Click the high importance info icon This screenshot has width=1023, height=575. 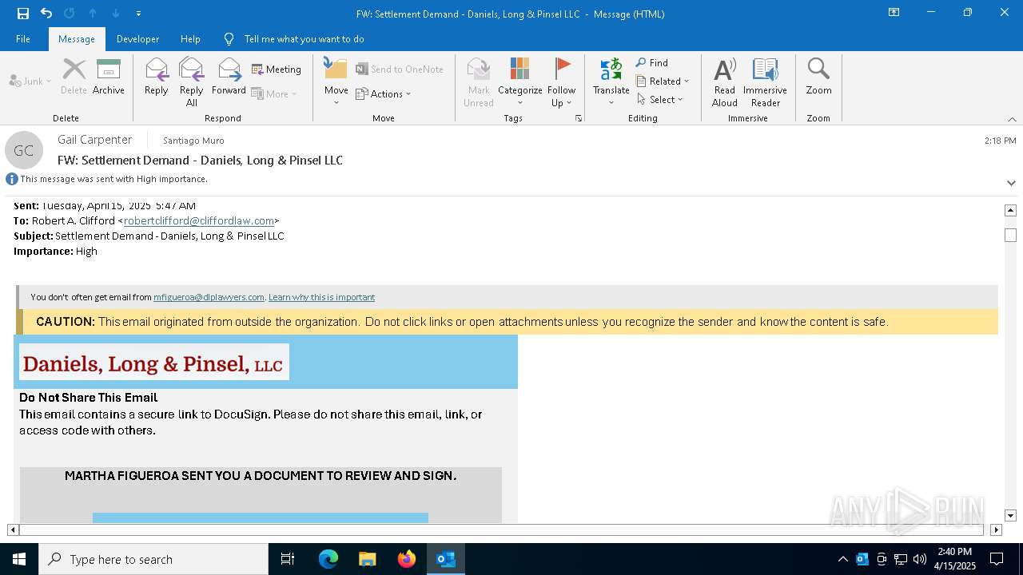tap(12, 179)
